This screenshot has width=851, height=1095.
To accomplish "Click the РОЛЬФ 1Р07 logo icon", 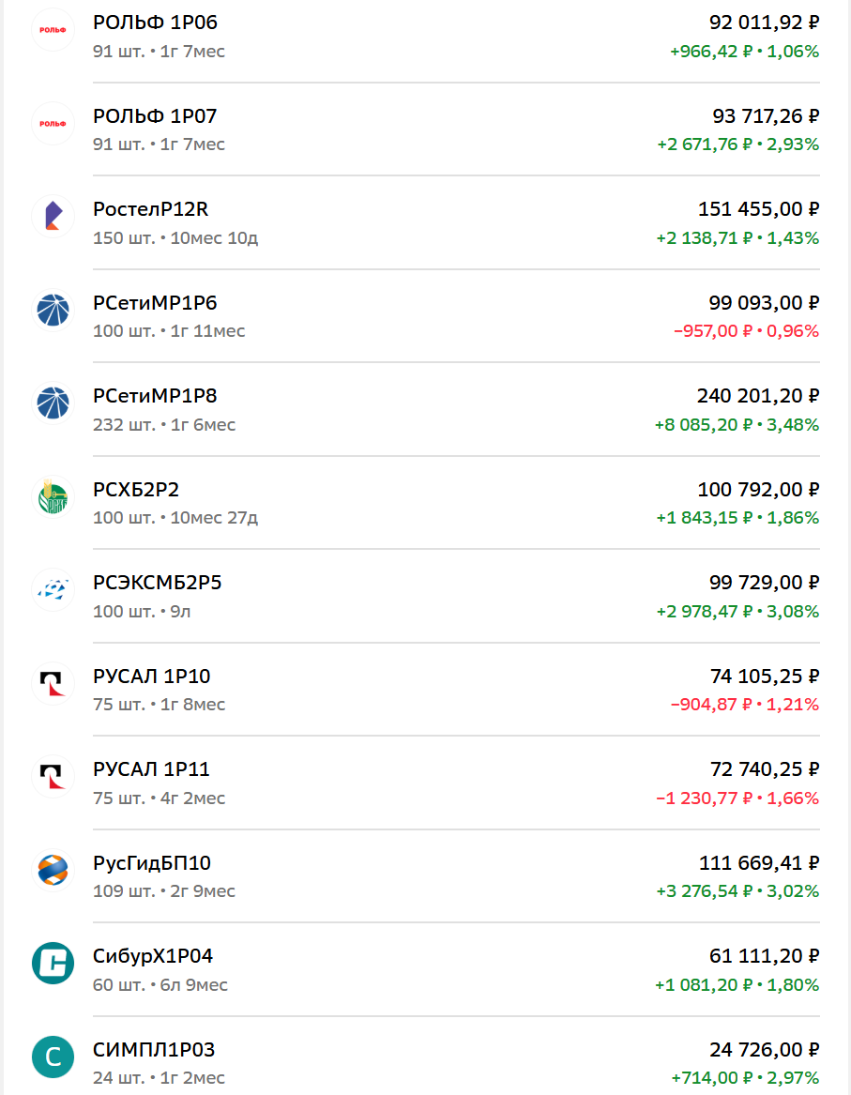I will 53,124.
